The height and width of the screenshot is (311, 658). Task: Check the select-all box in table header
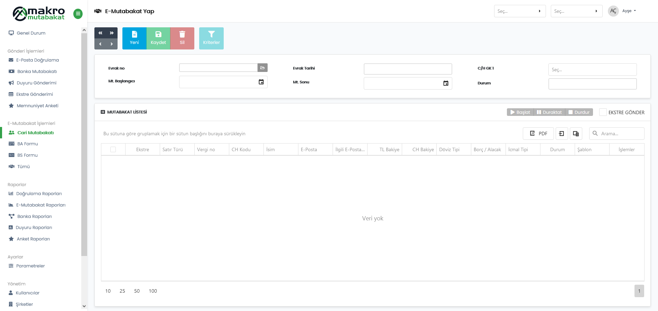(113, 149)
